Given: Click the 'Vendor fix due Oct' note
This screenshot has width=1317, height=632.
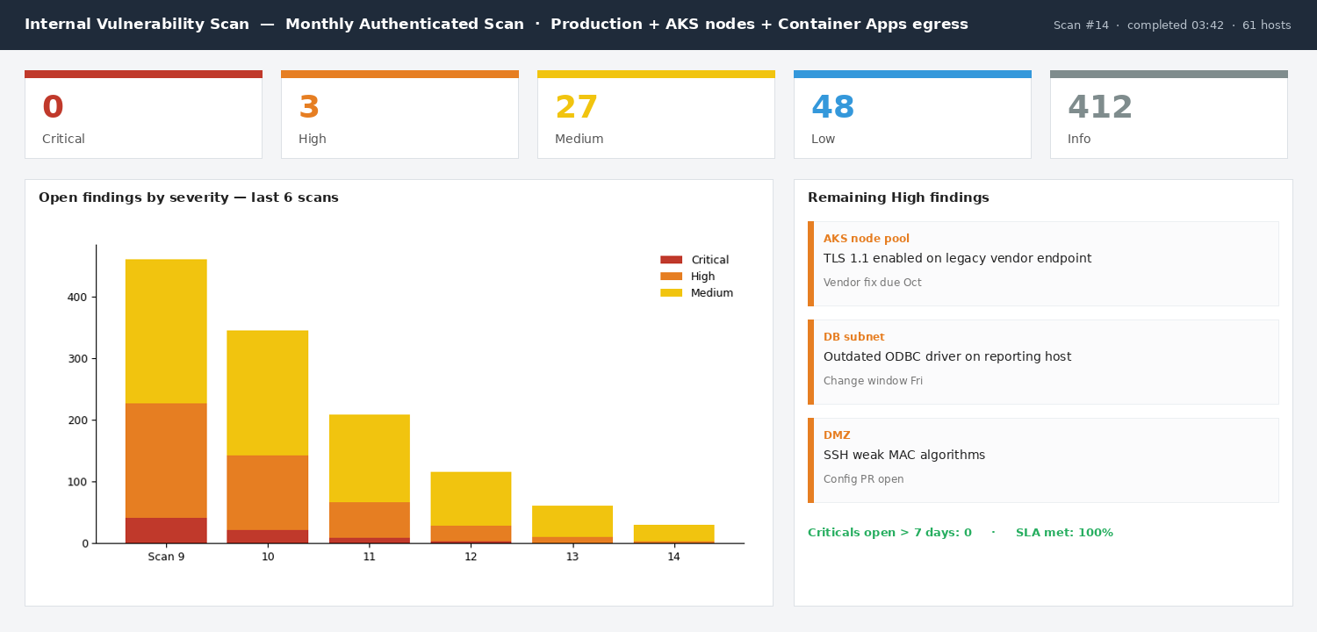Looking at the screenshot, I should [873, 283].
